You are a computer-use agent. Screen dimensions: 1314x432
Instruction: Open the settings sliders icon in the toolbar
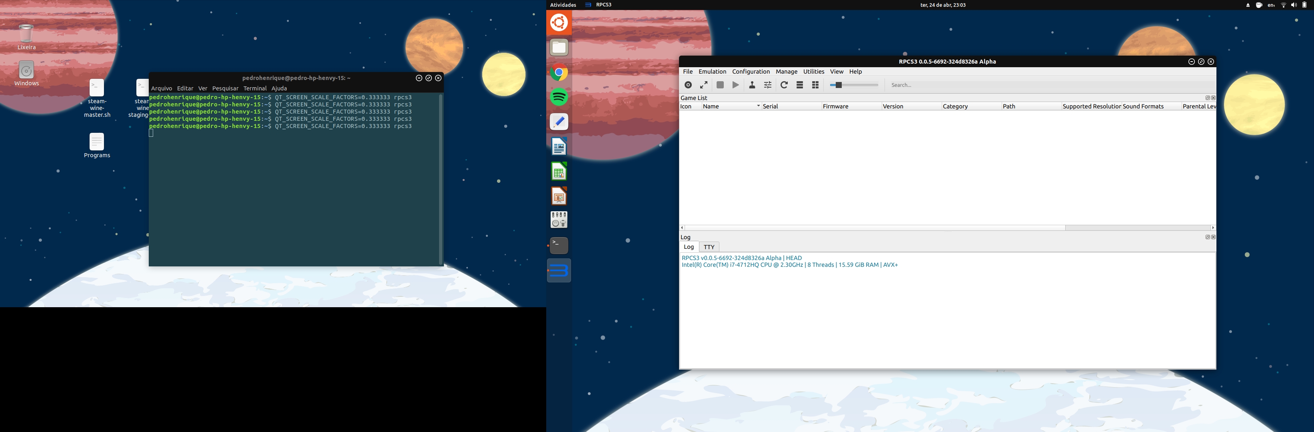[x=767, y=85]
